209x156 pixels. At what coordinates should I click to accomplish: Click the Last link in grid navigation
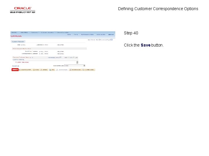[76, 57]
